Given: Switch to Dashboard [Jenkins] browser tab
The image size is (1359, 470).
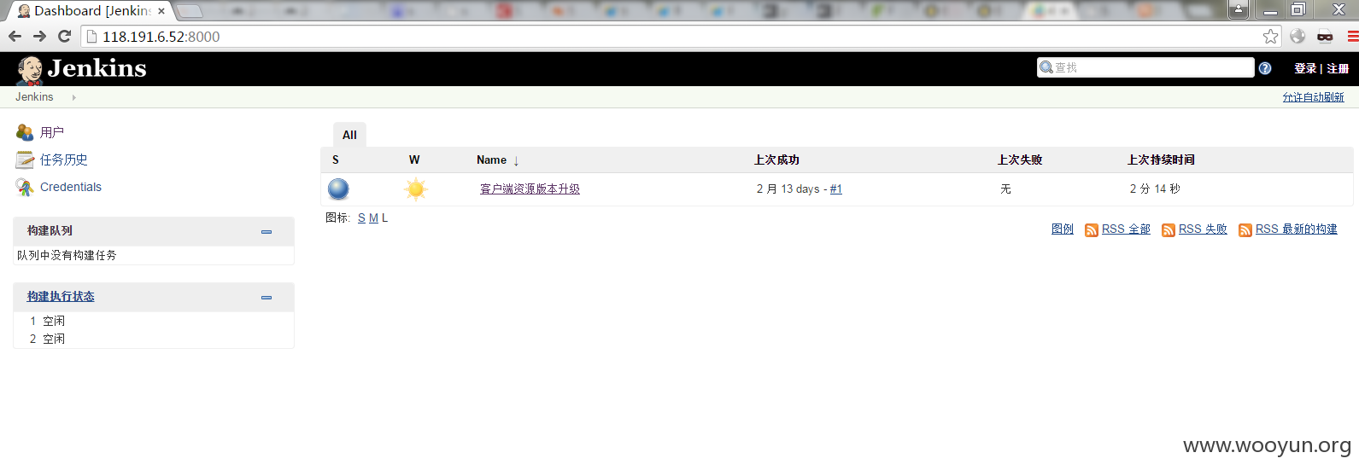Looking at the screenshot, I should 91,11.
